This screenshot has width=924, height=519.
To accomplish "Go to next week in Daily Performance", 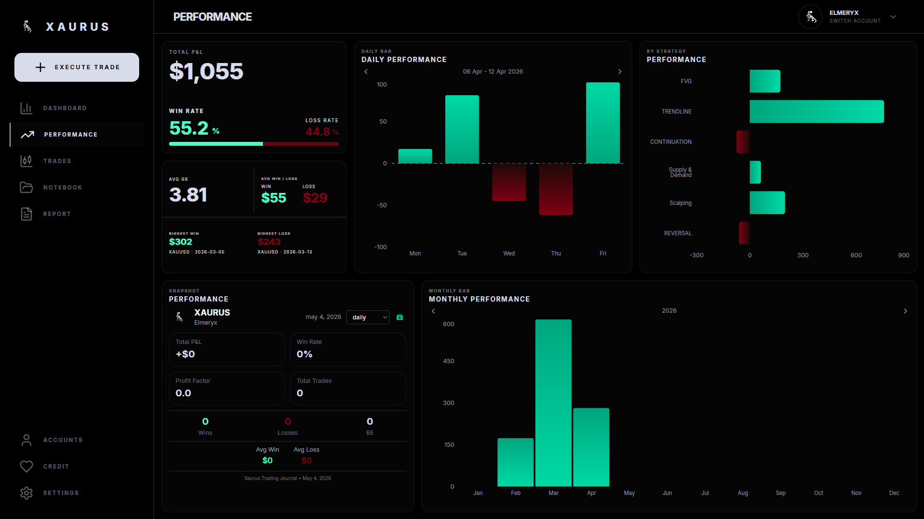I will [620, 72].
